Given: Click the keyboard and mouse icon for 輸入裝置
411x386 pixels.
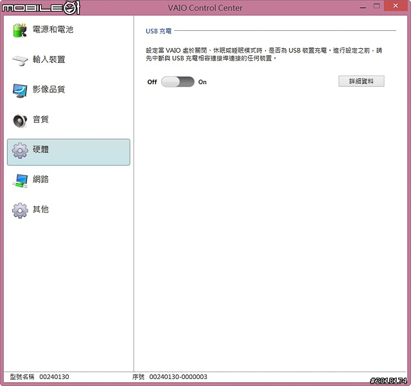Looking at the screenshot, I should pyautogui.click(x=20, y=60).
